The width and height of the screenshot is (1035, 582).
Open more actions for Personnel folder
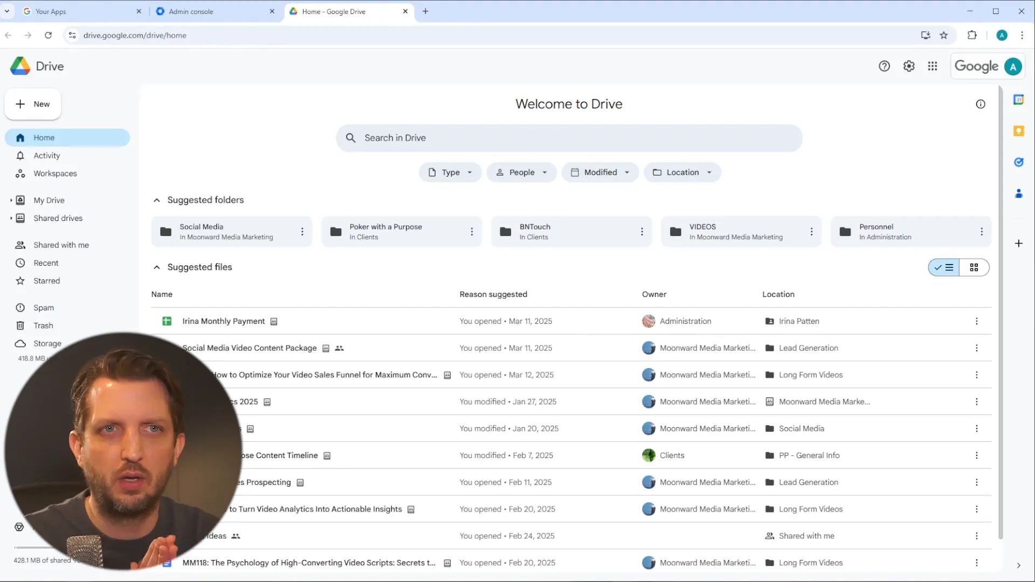click(x=981, y=232)
